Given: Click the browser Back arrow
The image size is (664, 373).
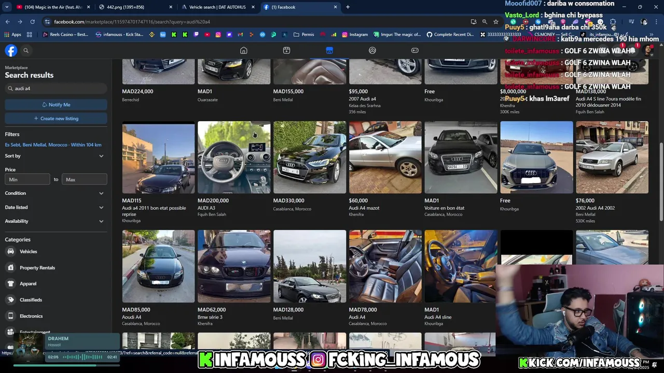Looking at the screenshot, I should (7, 22).
